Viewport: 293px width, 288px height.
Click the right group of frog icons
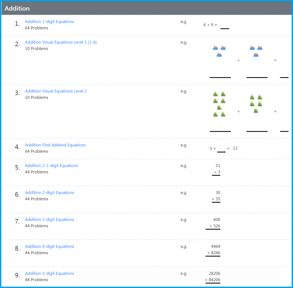click(256, 104)
